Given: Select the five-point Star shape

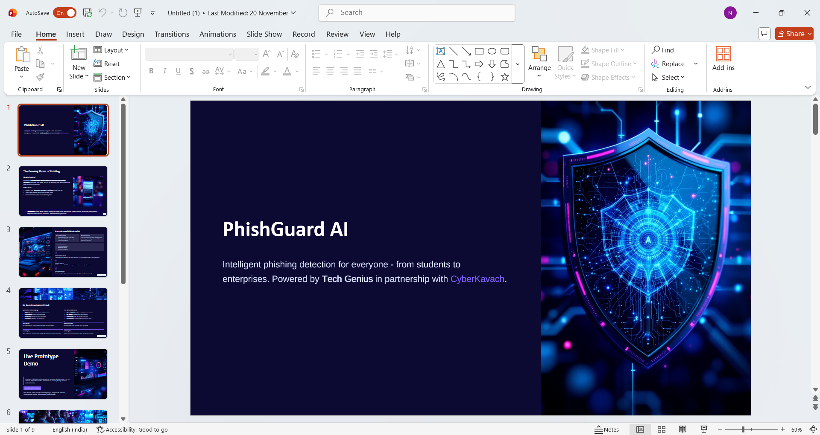Looking at the screenshot, I should pos(505,77).
